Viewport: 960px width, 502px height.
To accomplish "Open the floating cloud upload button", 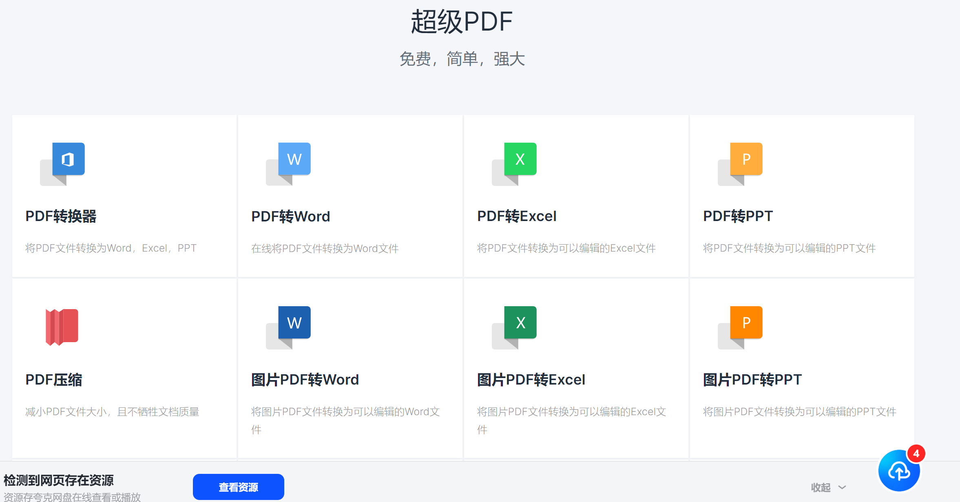I will point(898,472).
